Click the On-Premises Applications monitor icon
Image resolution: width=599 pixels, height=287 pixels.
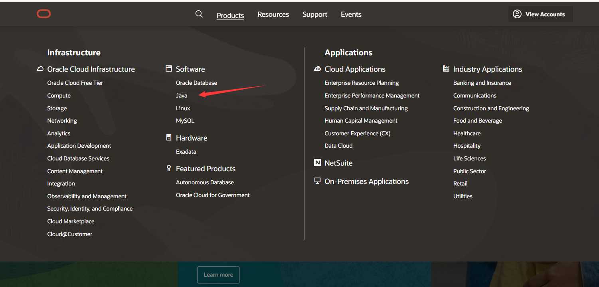click(x=318, y=181)
